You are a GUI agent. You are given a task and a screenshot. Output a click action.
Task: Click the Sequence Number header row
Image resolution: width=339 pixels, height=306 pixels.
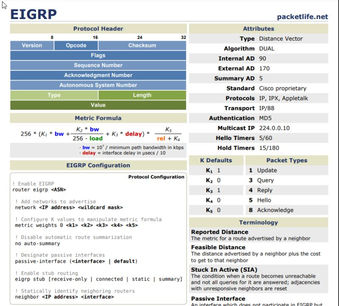pyautogui.click(x=98, y=65)
